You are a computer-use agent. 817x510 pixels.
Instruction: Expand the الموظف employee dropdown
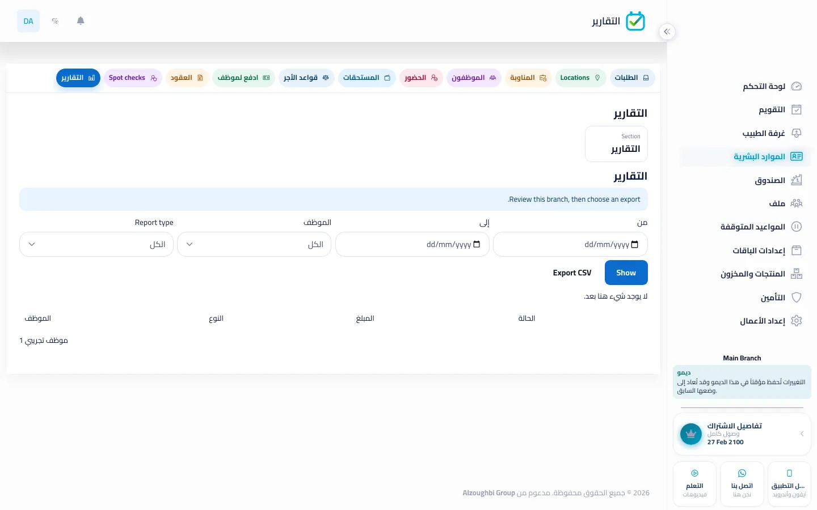(x=254, y=244)
